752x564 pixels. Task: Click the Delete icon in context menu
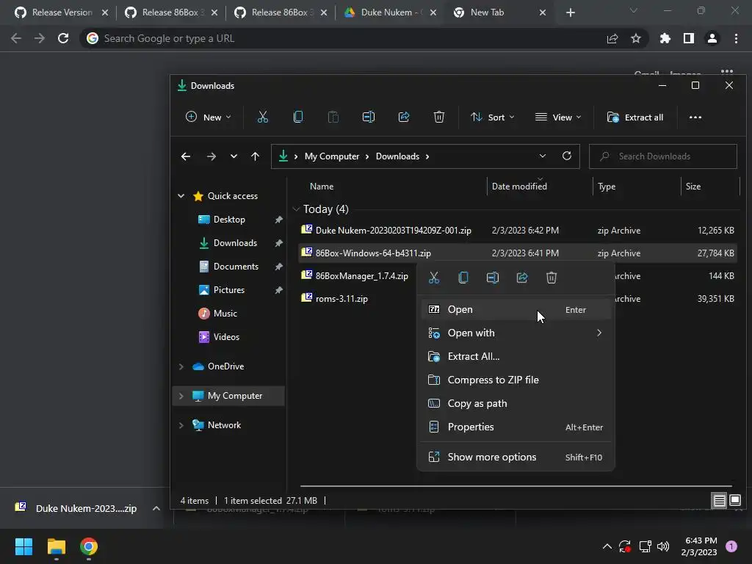tap(552, 278)
